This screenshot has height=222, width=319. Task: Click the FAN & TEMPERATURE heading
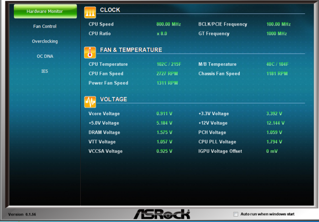131,50
